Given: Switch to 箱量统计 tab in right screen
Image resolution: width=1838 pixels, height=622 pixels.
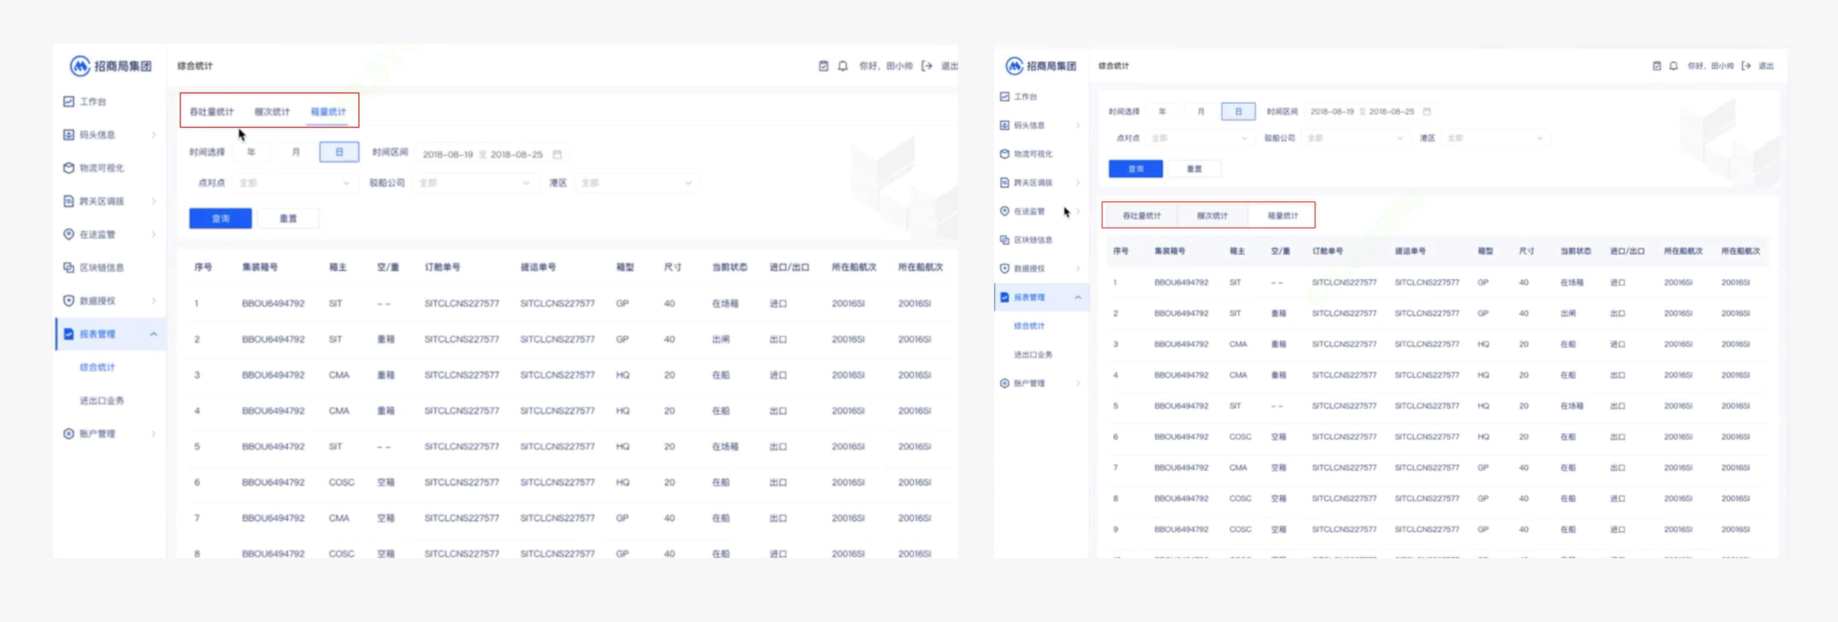Looking at the screenshot, I should (x=1282, y=216).
